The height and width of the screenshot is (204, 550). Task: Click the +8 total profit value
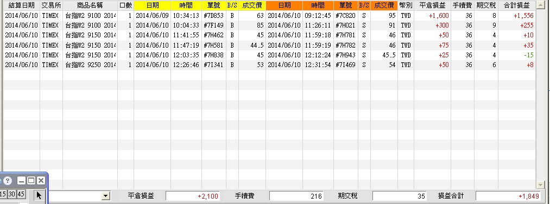pyautogui.click(x=530, y=65)
